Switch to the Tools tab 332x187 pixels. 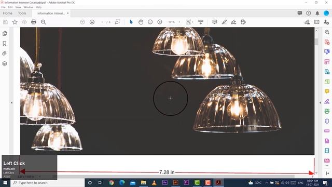point(22,13)
